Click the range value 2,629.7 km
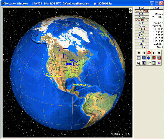 pyautogui.click(x=158, y=26)
